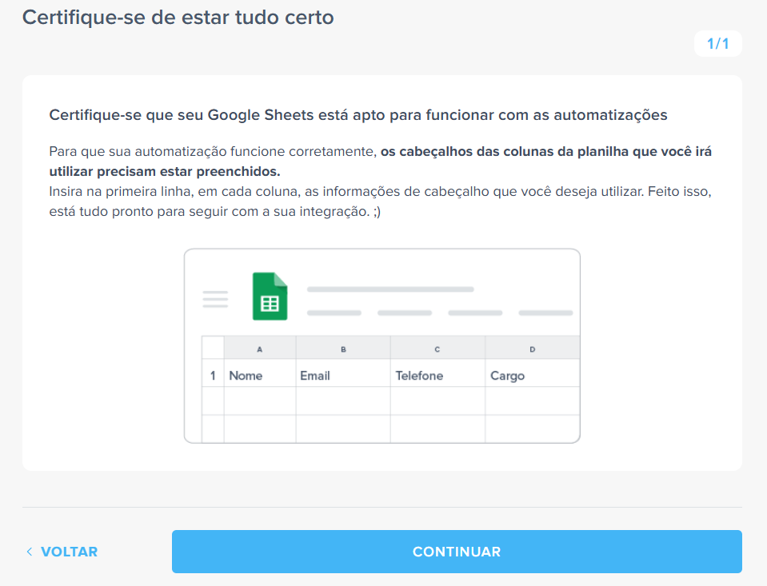The height and width of the screenshot is (586, 767).
Task: Click the CONTINUAR button
Action: pyautogui.click(x=457, y=552)
